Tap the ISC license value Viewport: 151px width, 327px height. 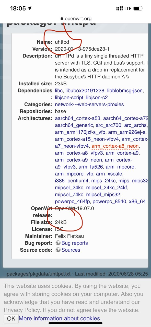[x=59, y=229]
